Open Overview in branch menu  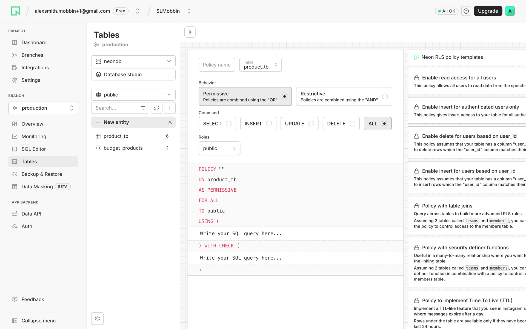pyautogui.click(x=43, y=124)
